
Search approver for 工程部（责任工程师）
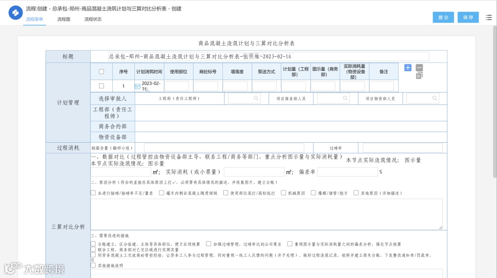tap(256, 98)
